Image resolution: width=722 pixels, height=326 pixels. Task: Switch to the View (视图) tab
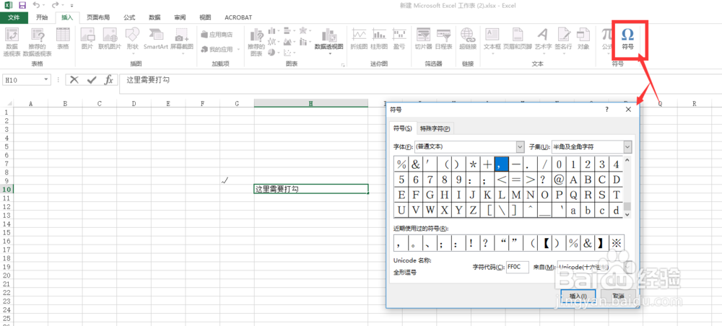pyautogui.click(x=205, y=17)
